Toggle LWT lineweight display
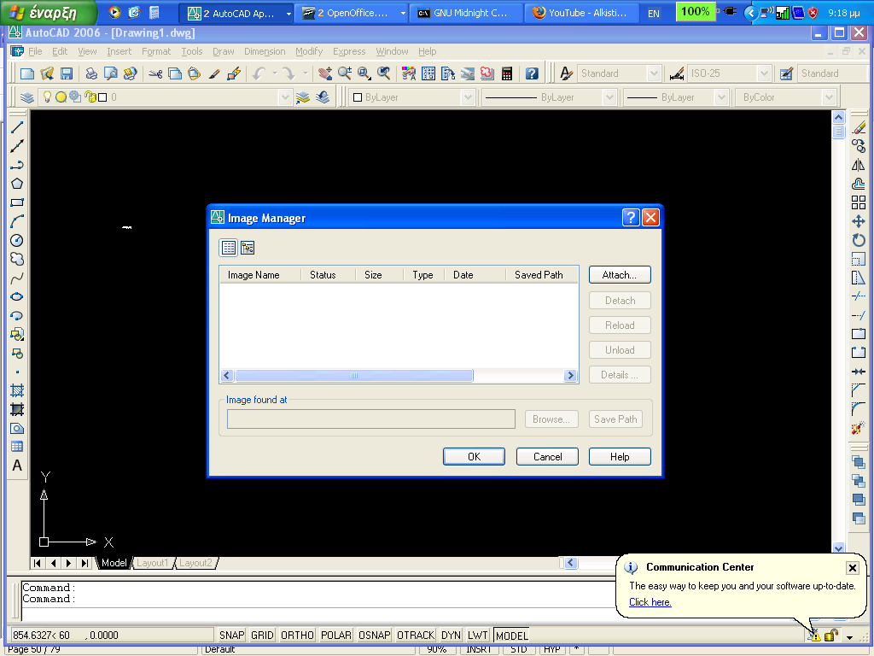 click(478, 635)
